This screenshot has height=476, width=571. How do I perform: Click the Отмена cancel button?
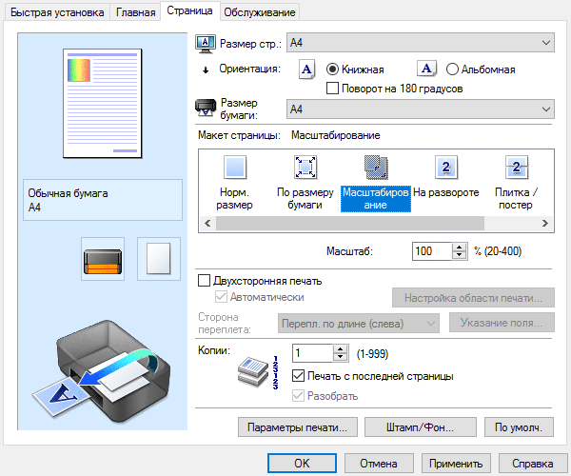[379, 464]
